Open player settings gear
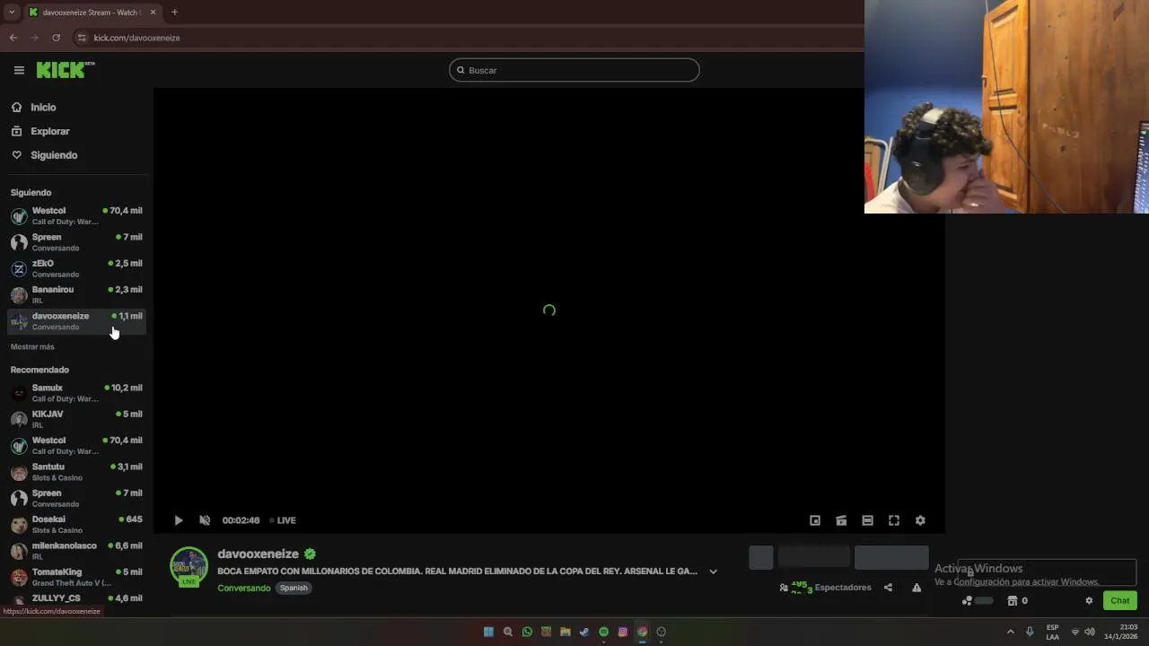The width and height of the screenshot is (1149, 646). [x=920, y=520]
